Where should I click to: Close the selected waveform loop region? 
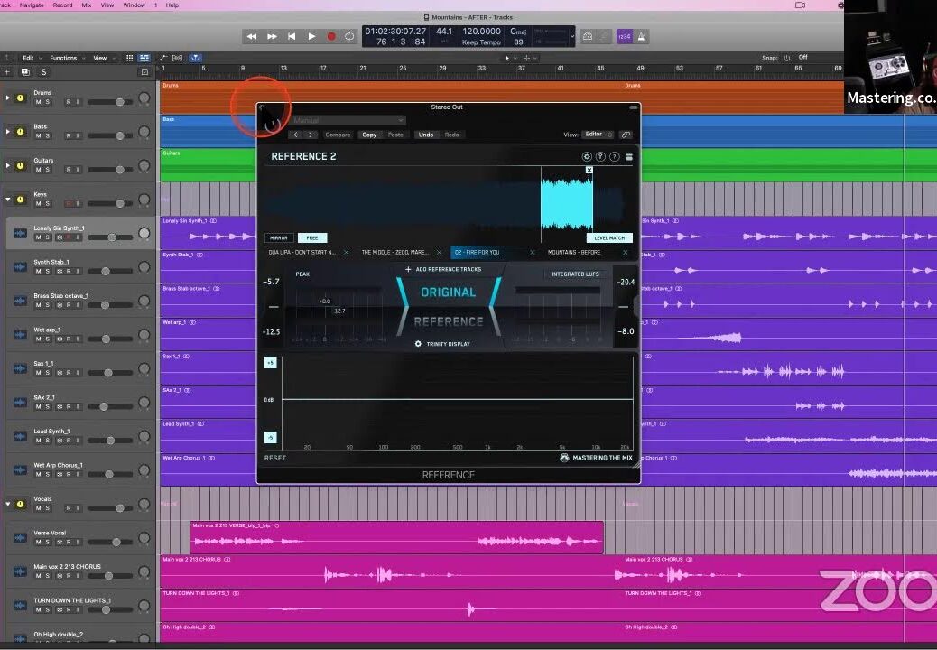589,171
